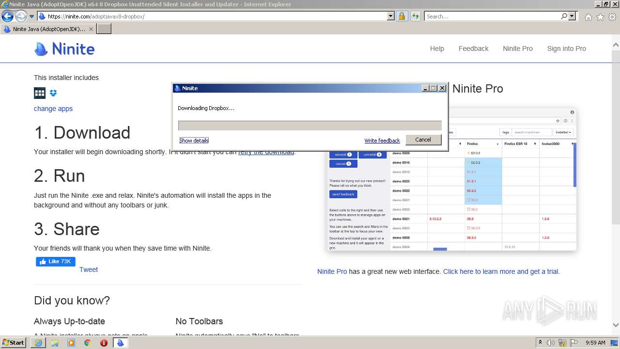Image resolution: width=620 pixels, height=349 pixels.
Task: Open a new blank tab
Action: [104, 29]
